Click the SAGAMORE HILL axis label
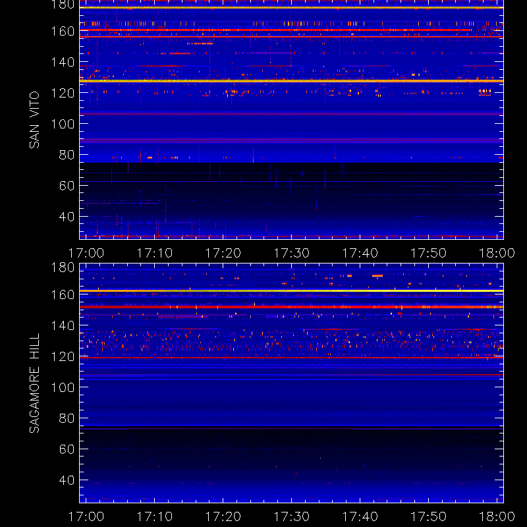This screenshot has width=527, height=527. click(x=34, y=383)
